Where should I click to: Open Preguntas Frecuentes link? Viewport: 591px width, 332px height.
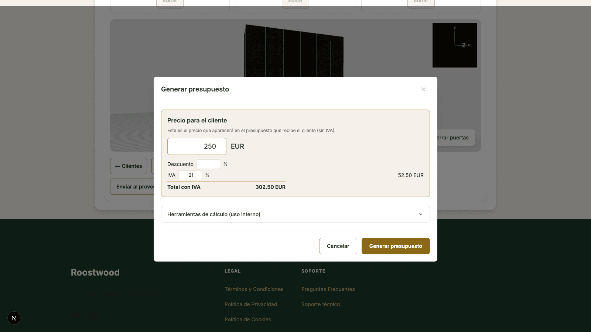click(328, 289)
